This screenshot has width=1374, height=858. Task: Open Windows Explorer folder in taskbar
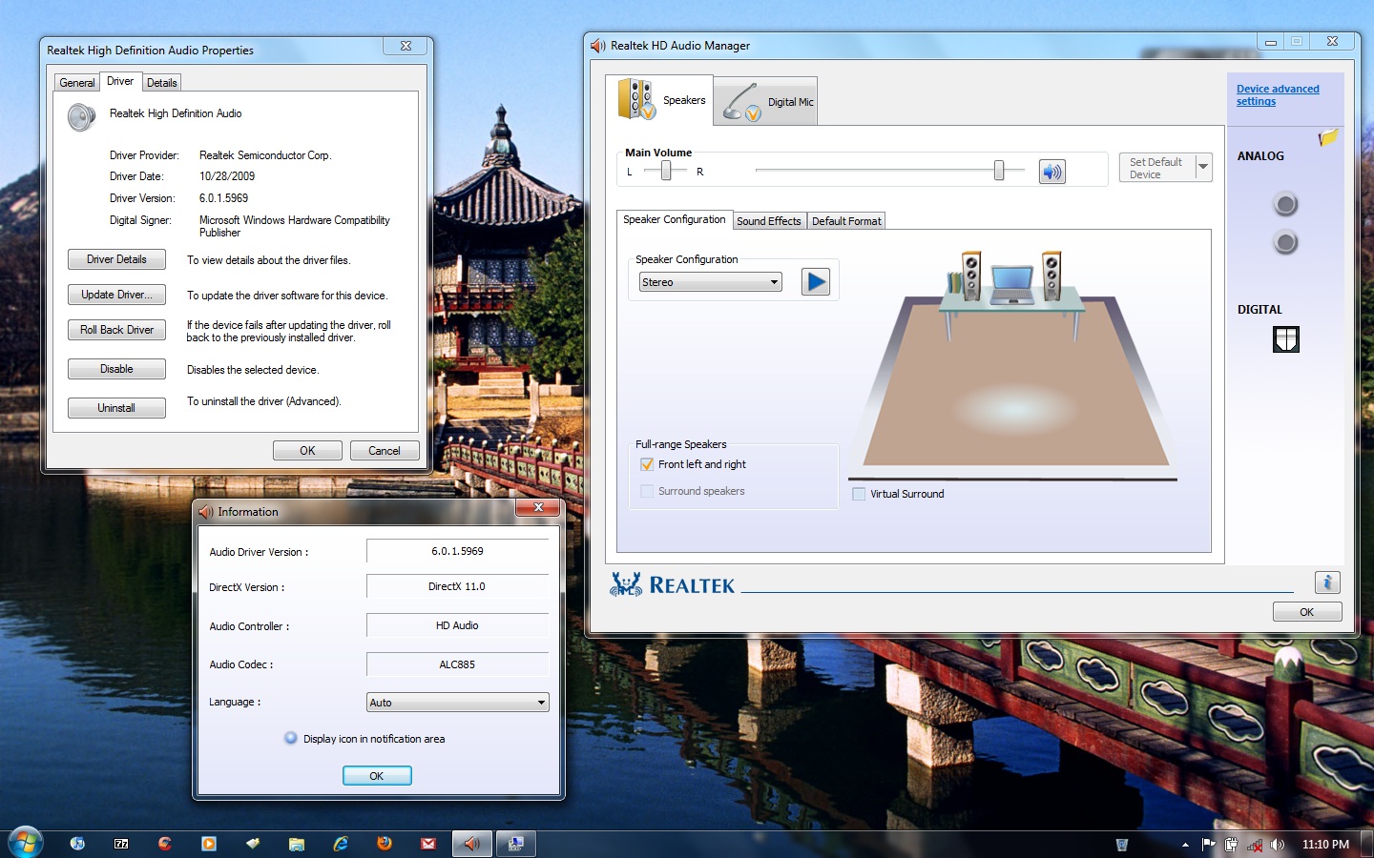coord(297,844)
